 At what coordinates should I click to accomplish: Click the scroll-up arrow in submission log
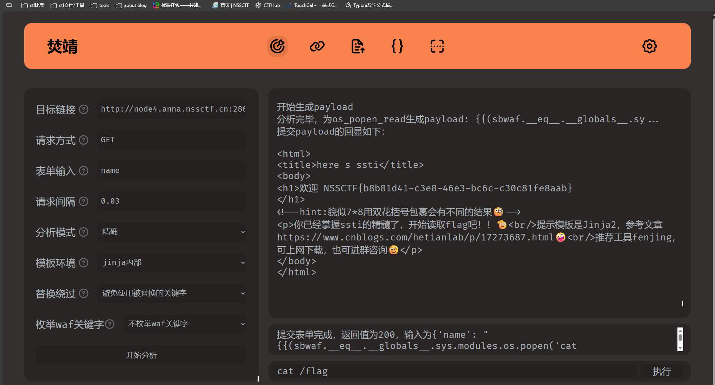pos(680,330)
